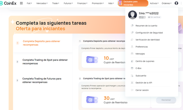
Task: Open the Órdenes dropdown
Action: point(167,3)
